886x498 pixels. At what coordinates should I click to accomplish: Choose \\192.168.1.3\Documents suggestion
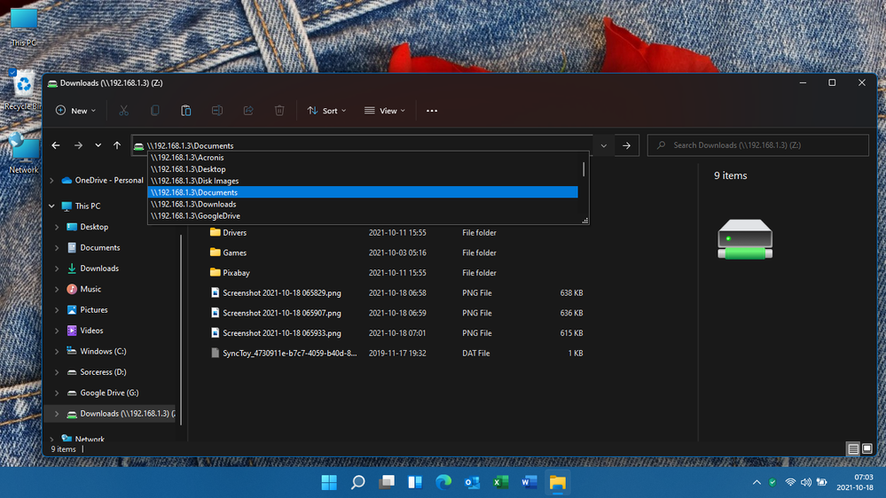pos(363,192)
